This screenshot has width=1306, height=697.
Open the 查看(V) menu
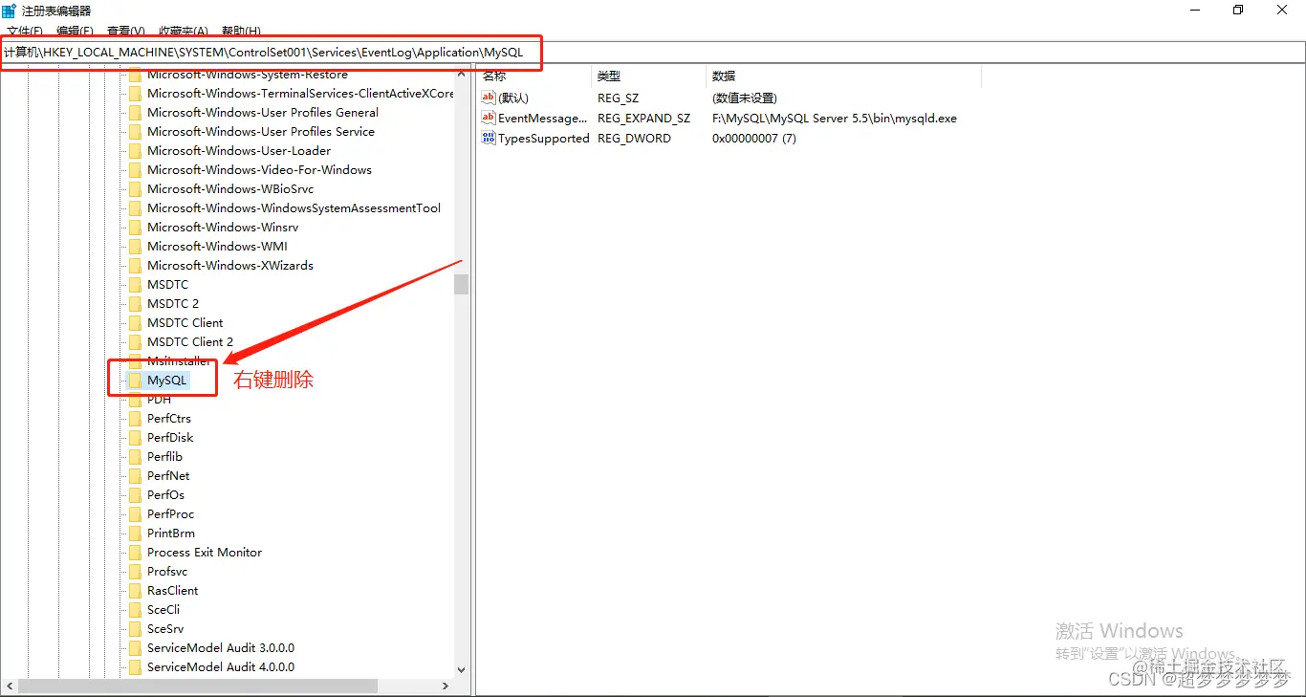pyautogui.click(x=126, y=32)
